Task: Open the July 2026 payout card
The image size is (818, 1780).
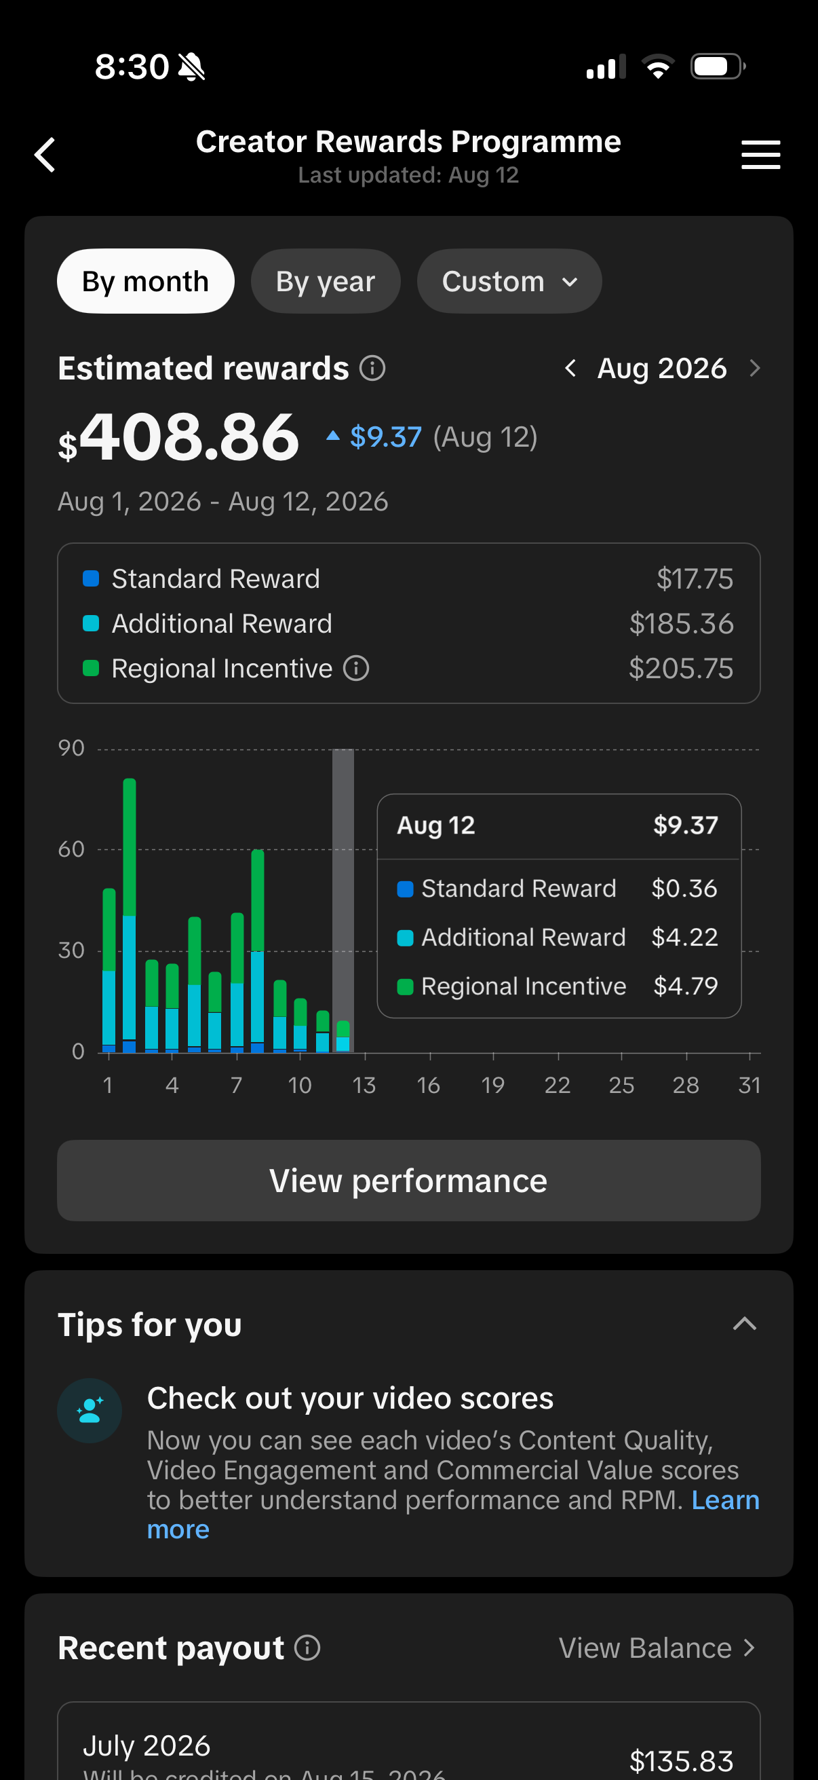Action: tap(408, 1741)
